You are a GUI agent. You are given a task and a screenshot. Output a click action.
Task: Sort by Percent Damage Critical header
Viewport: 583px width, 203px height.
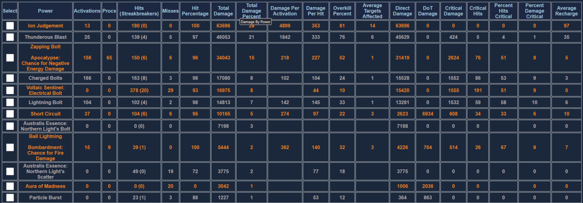point(535,11)
